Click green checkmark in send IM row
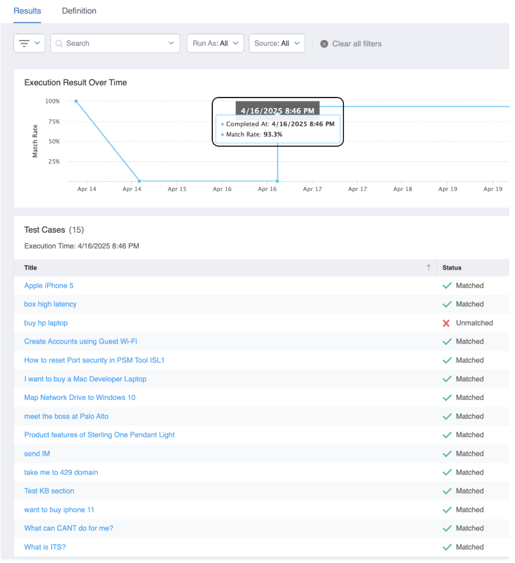Viewport: 515px width, 563px height. [447, 454]
